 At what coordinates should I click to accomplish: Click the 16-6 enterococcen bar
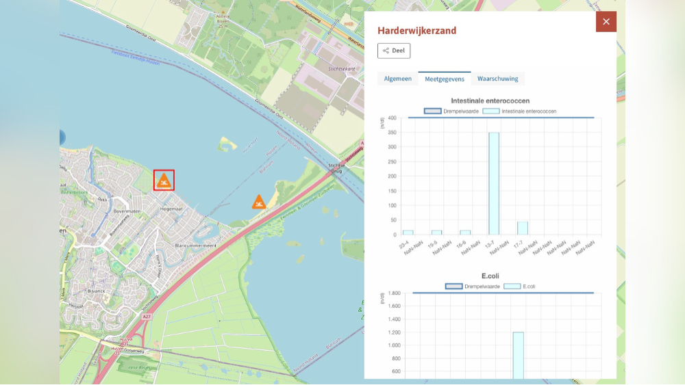click(x=465, y=233)
